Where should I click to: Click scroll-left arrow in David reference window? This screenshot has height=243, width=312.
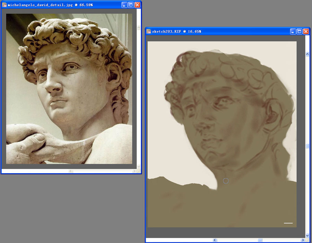pos(71,171)
